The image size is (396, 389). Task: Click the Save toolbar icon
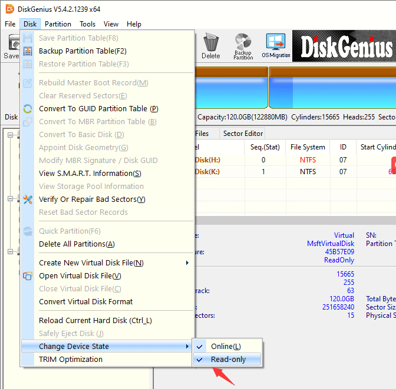(12, 46)
